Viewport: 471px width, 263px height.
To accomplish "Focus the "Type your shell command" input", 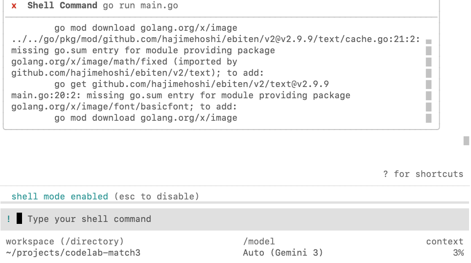I will 89,219.
